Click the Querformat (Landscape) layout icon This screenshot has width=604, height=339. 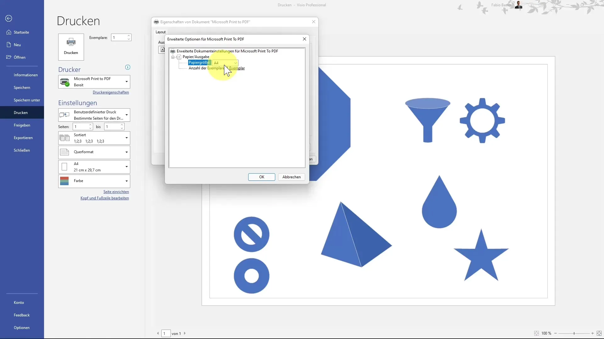click(x=64, y=152)
